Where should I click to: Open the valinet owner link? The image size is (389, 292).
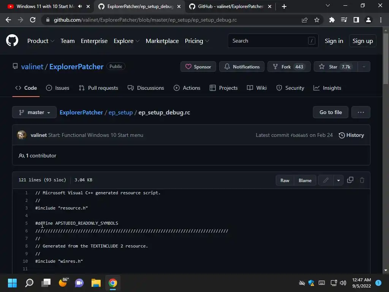pyautogui.click(x=32, y=67)
